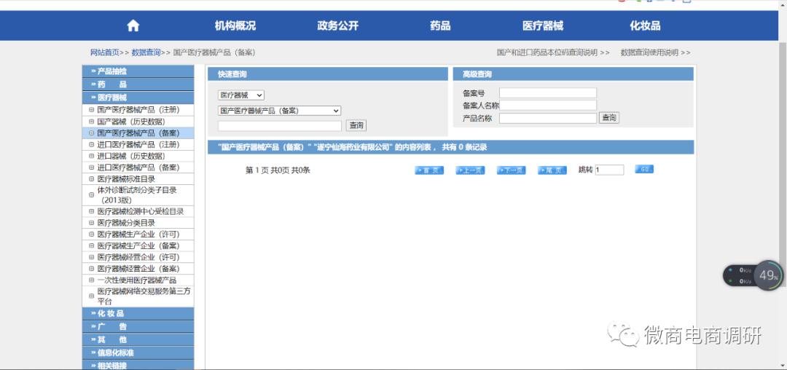
Task: Open the 国产医疗器械产品（备案） dropdown
Action: 280,111
